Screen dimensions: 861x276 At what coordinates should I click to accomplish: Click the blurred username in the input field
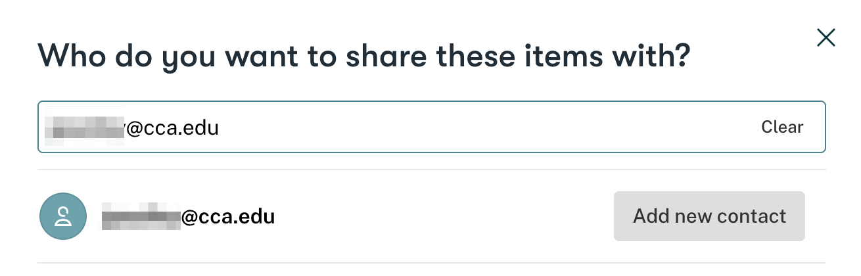pyautogui.click(x=84, y=127)
